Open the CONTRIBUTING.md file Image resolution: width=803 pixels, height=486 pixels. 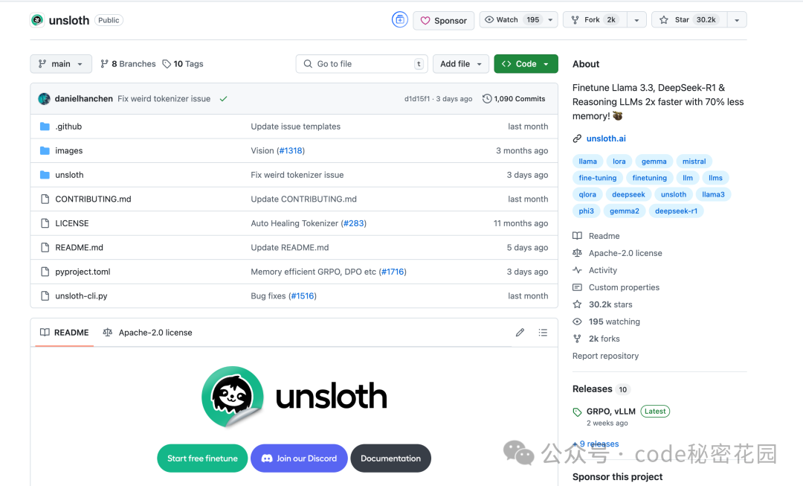click(93, 199)
